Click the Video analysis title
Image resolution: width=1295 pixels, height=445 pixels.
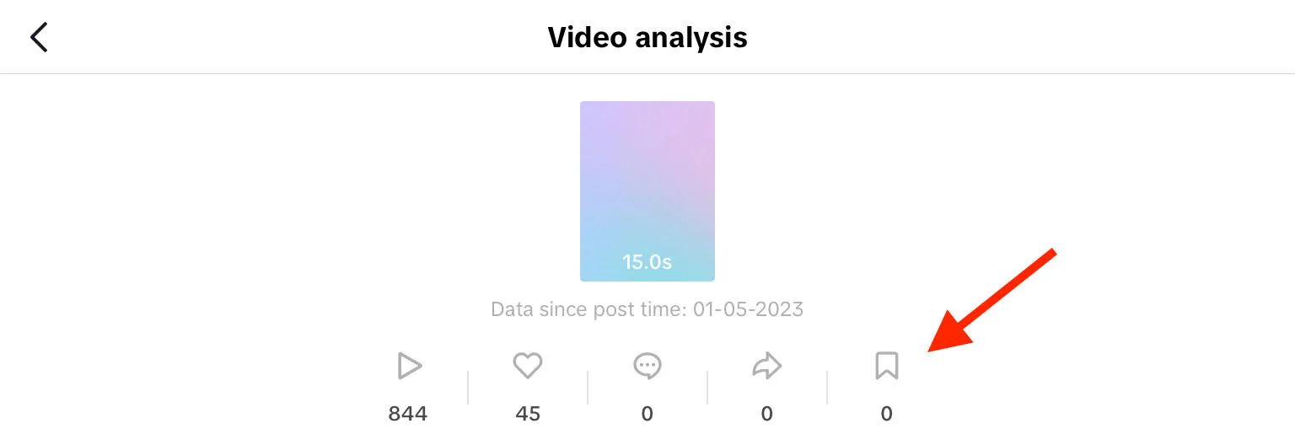[x=647, y=37]
